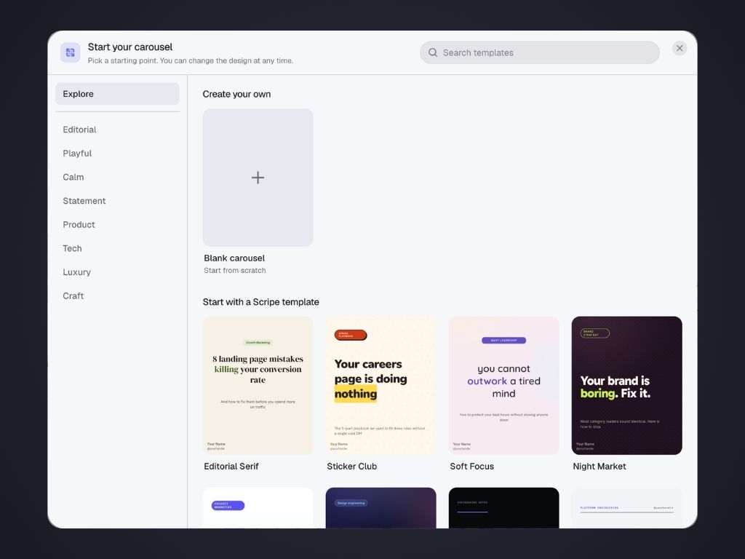The width and height of the screenshot is (745, 559).
Task: Open the Editorial category
Action: (117, 130)
